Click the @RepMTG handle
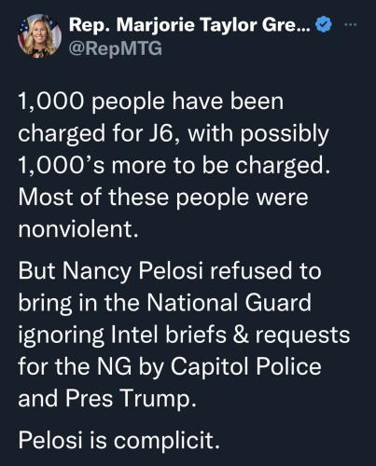The height and width of the screenshot is (466, 376). tap(115, 48)
